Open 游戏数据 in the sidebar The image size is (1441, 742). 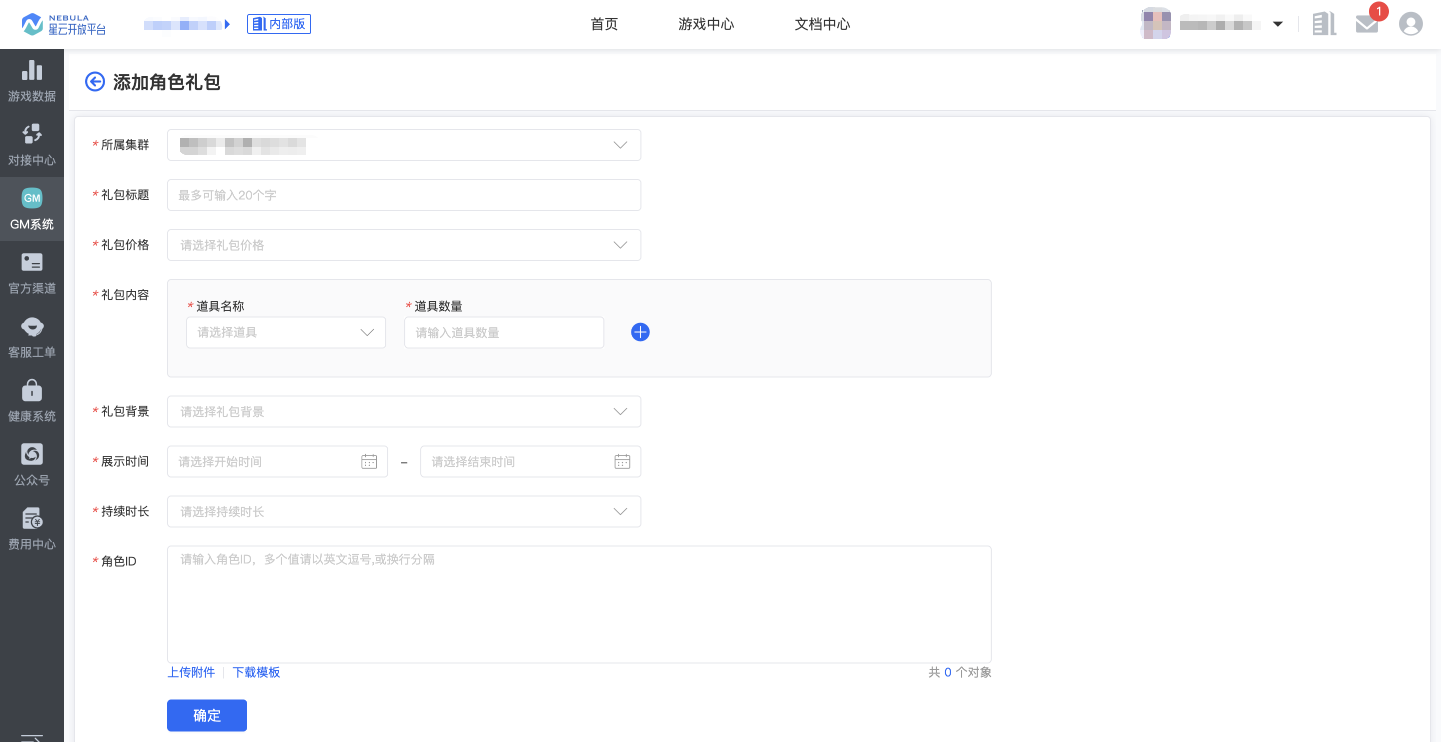32,81
